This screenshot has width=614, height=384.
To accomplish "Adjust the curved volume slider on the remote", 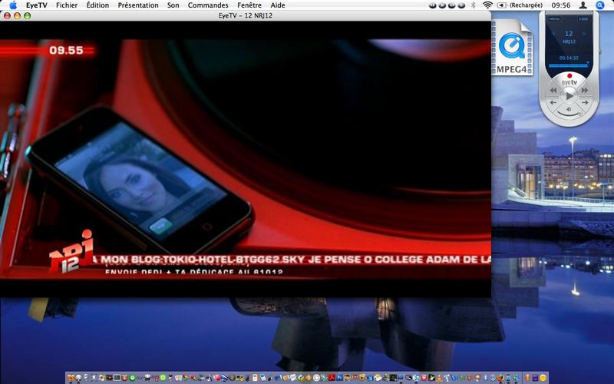I will coord(569,114).
